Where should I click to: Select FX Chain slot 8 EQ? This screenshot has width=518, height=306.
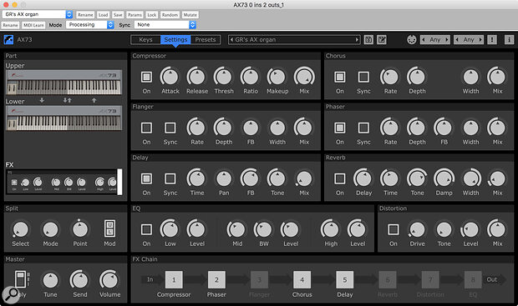point(473,279)
